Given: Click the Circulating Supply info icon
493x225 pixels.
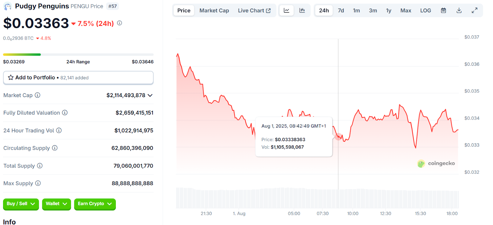Looking at the screenshot, I should pos(55,148).
